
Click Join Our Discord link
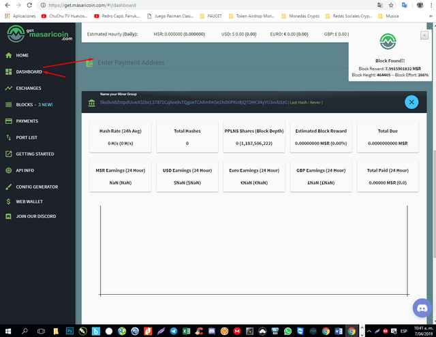coord(36,216)
